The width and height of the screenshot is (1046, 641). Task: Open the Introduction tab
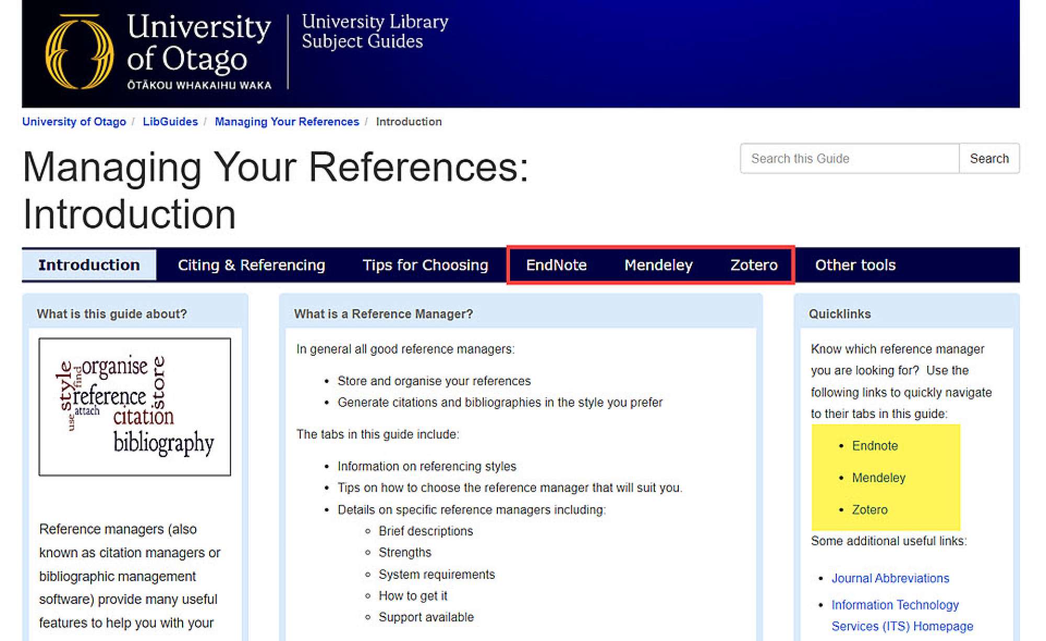[x=89, y=265]
